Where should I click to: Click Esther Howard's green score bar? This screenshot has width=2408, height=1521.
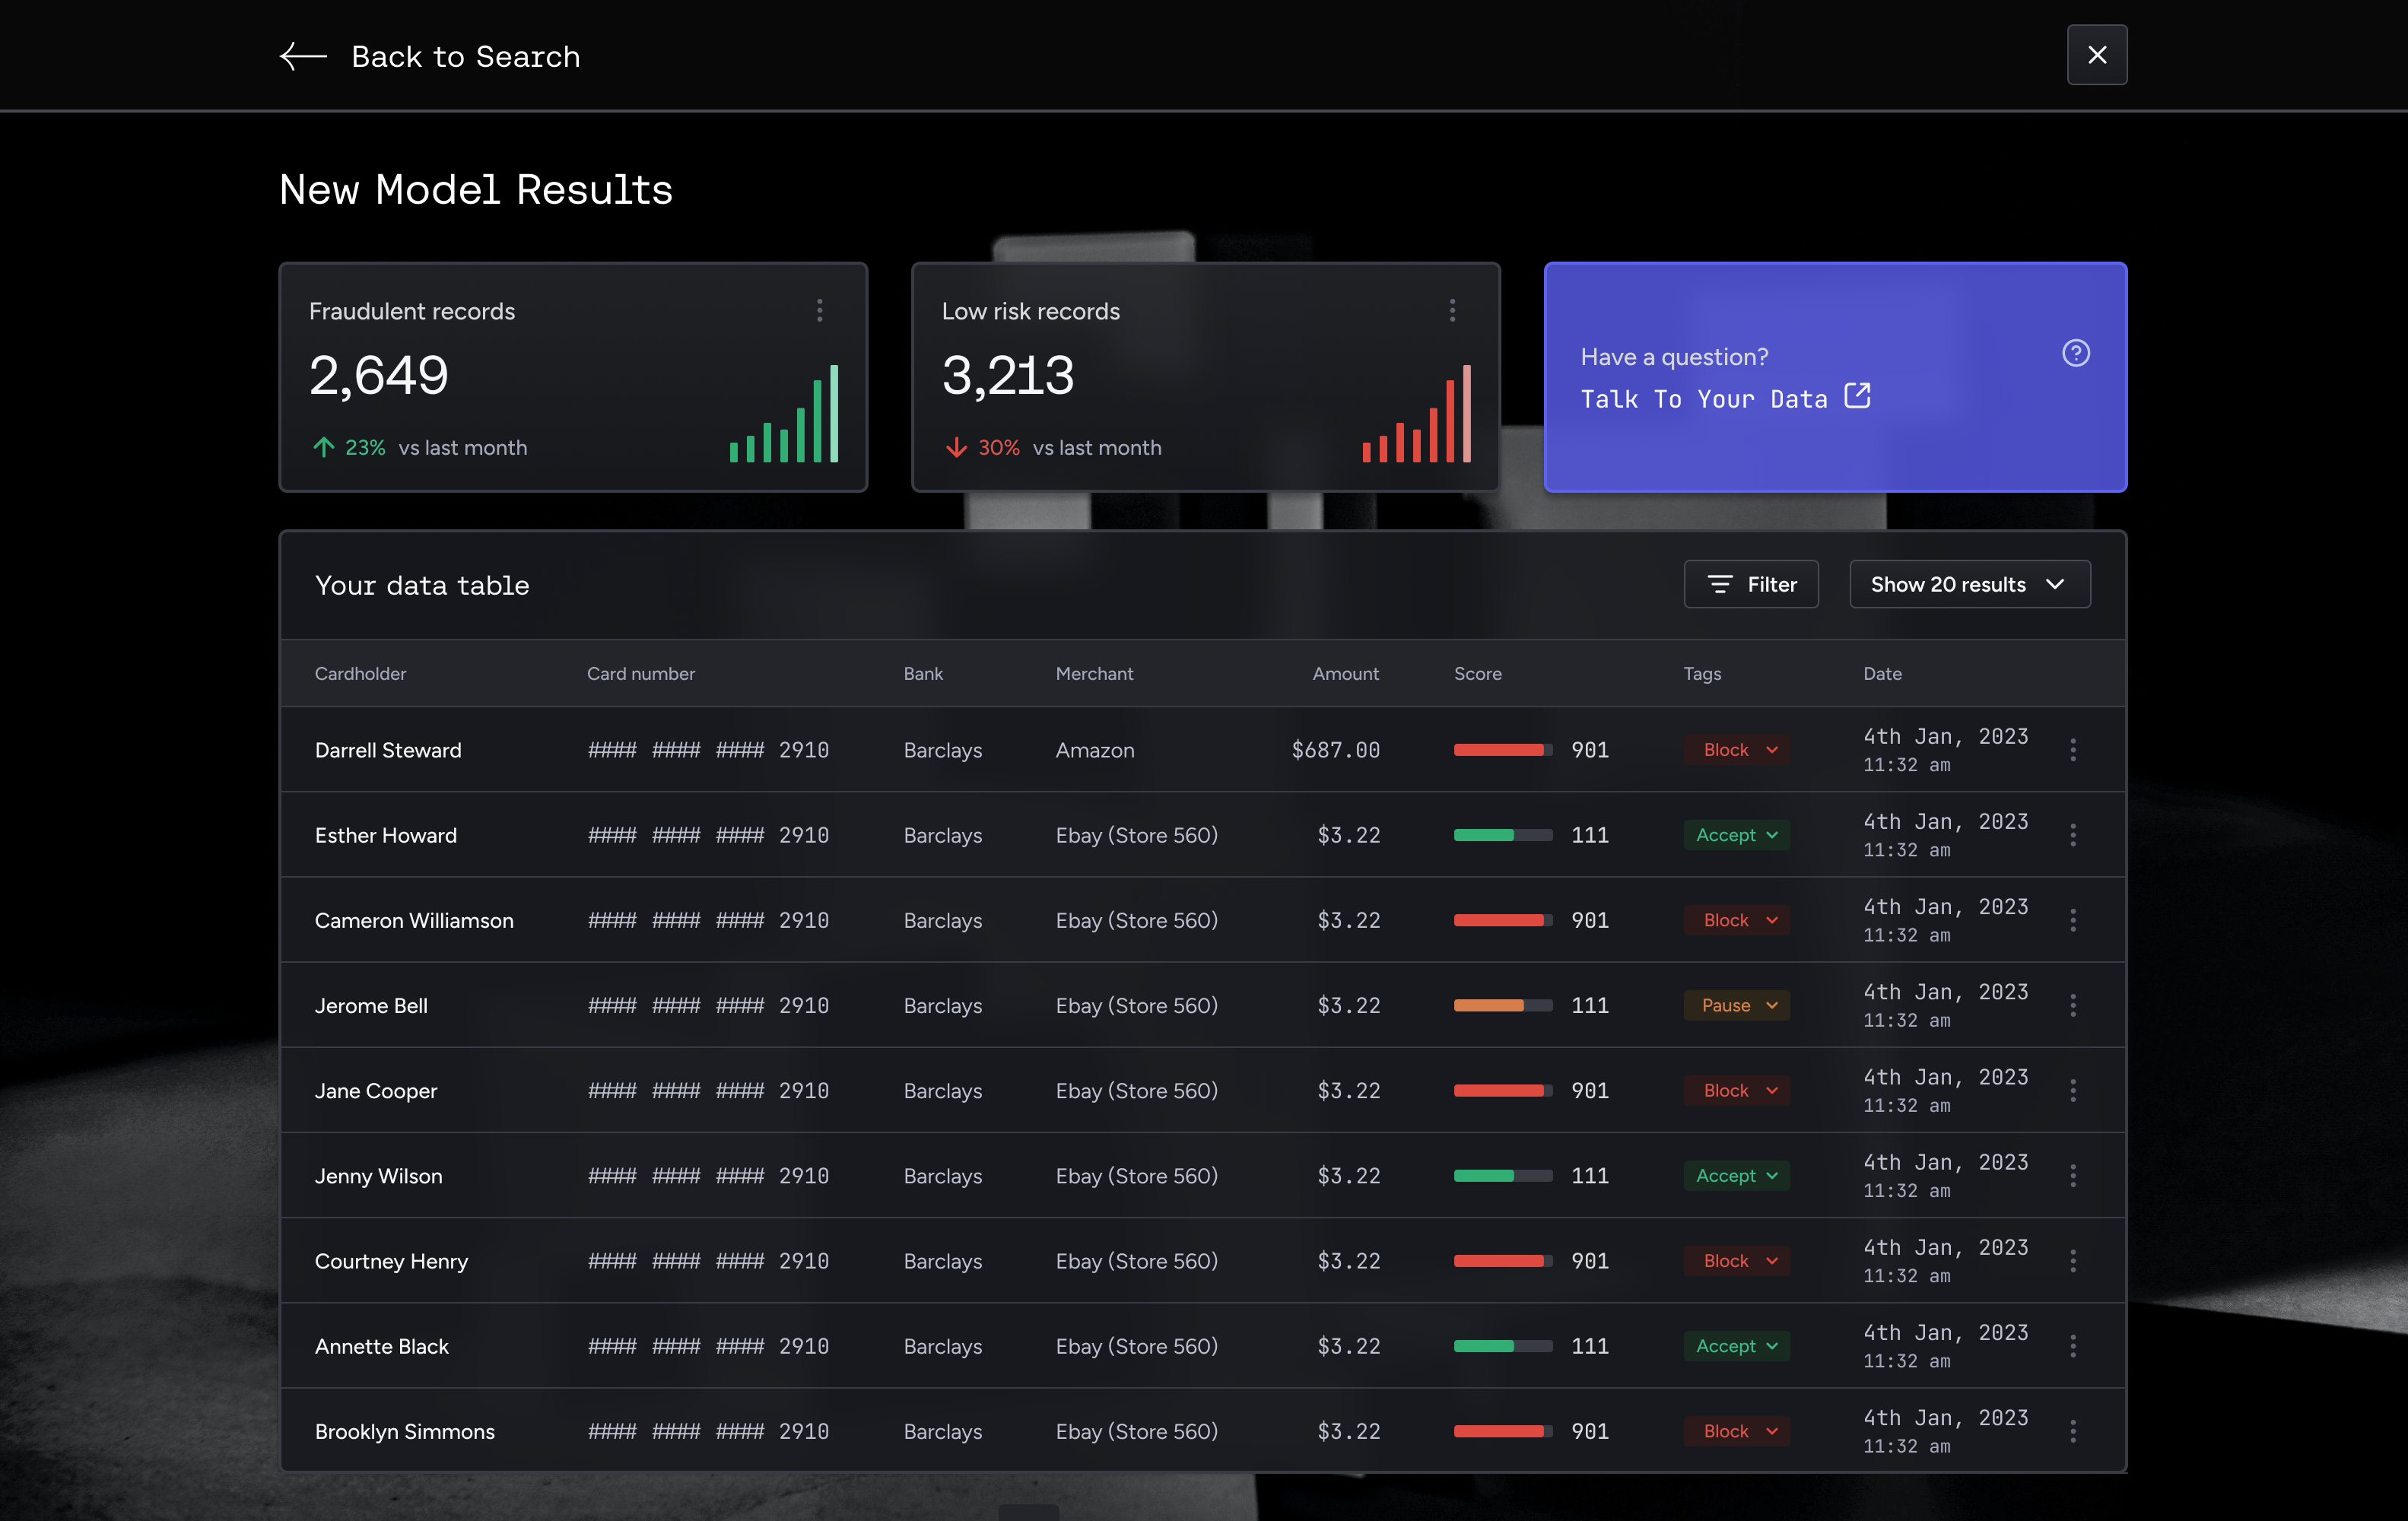coord(1503,835)
